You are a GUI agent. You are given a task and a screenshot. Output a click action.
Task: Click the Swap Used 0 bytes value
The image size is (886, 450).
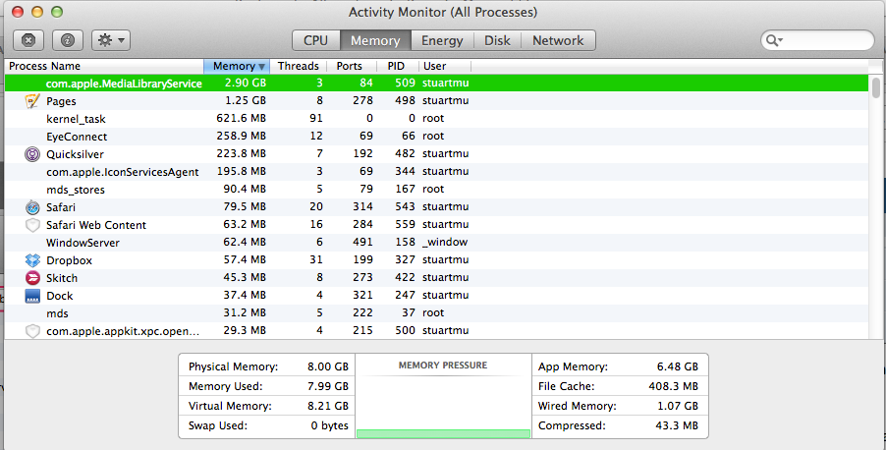(x=329, y=425)
